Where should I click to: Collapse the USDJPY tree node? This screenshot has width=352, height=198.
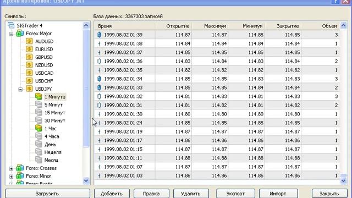[20, 89]
